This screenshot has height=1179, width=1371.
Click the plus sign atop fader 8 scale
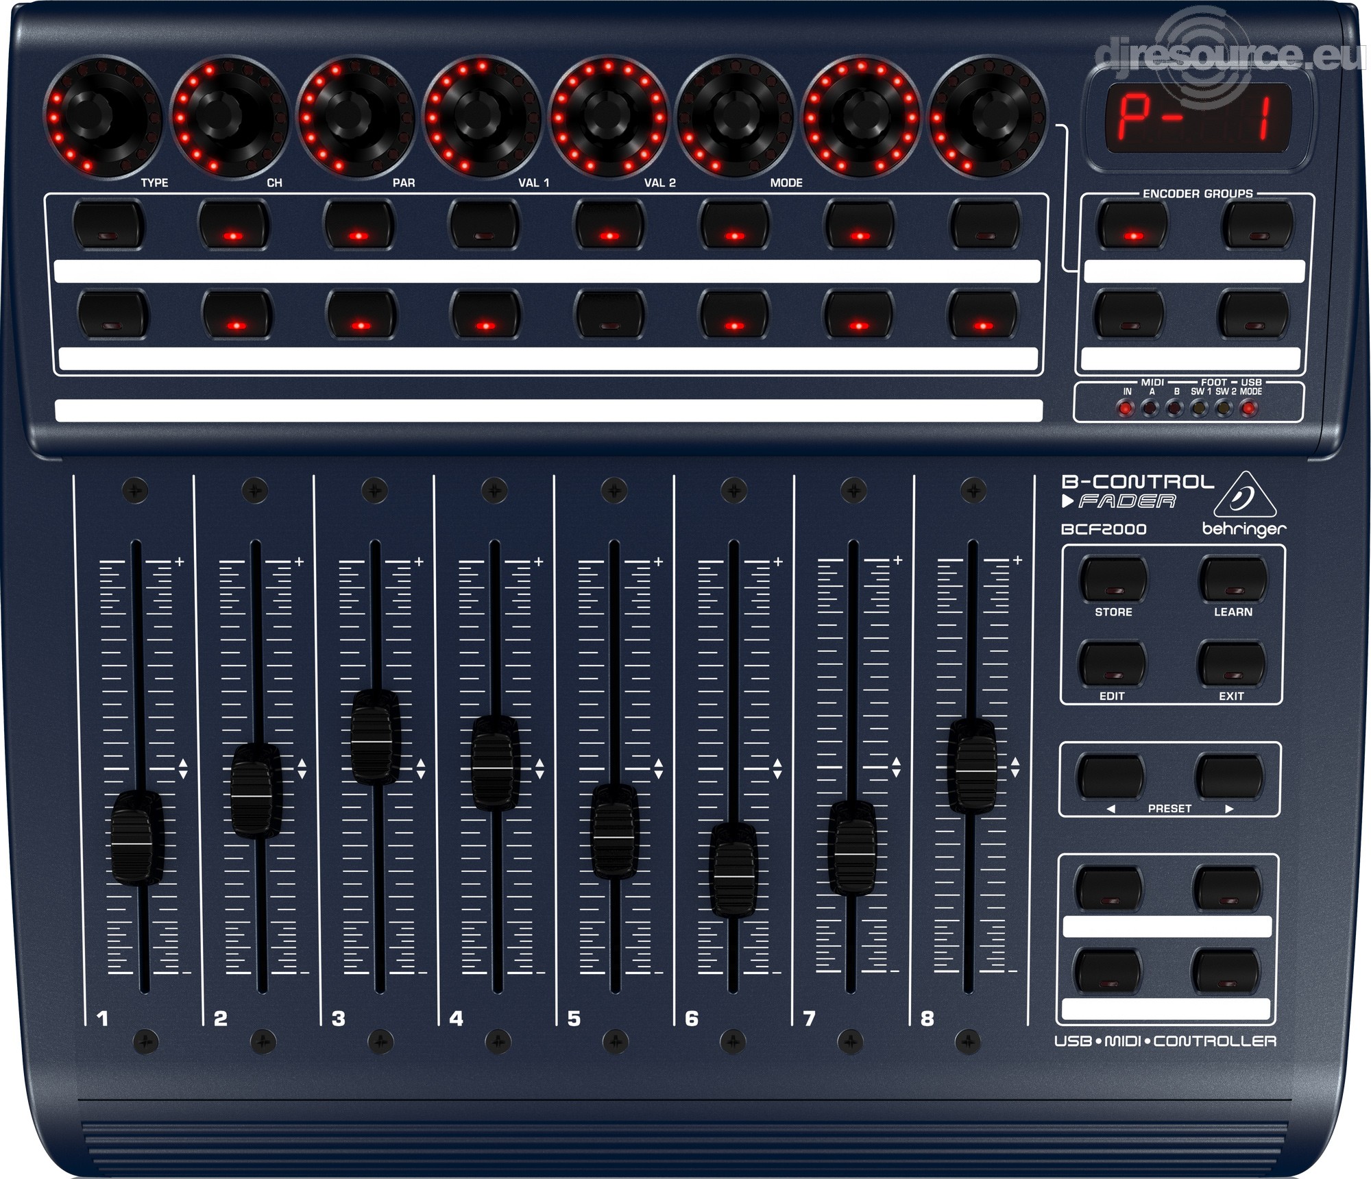tap(1018, 560)
